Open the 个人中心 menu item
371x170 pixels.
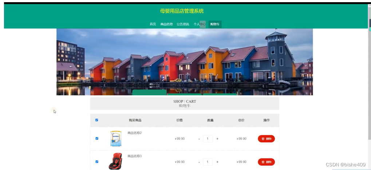tap(200, 24)
